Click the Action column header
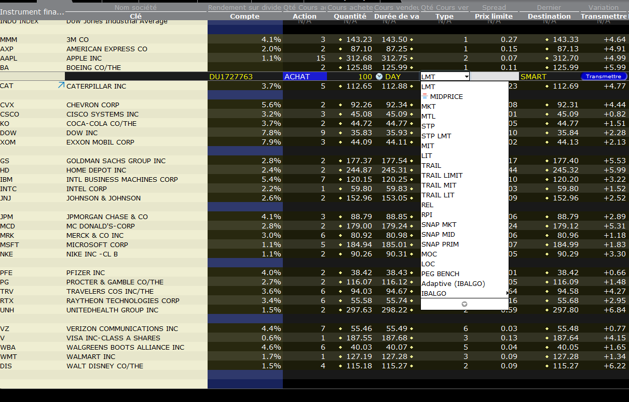The height and width of the screenshot is (402, 629). pyautogui.click(x=305, y=16)
